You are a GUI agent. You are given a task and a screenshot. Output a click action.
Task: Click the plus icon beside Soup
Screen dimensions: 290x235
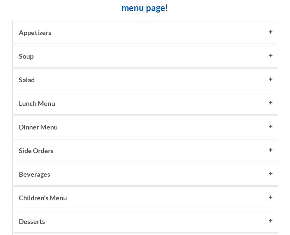270,56
